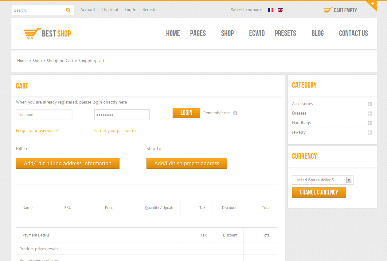
Task: Expand the Jewelry category with its plus icon
Action: click(x=369, y=132)
